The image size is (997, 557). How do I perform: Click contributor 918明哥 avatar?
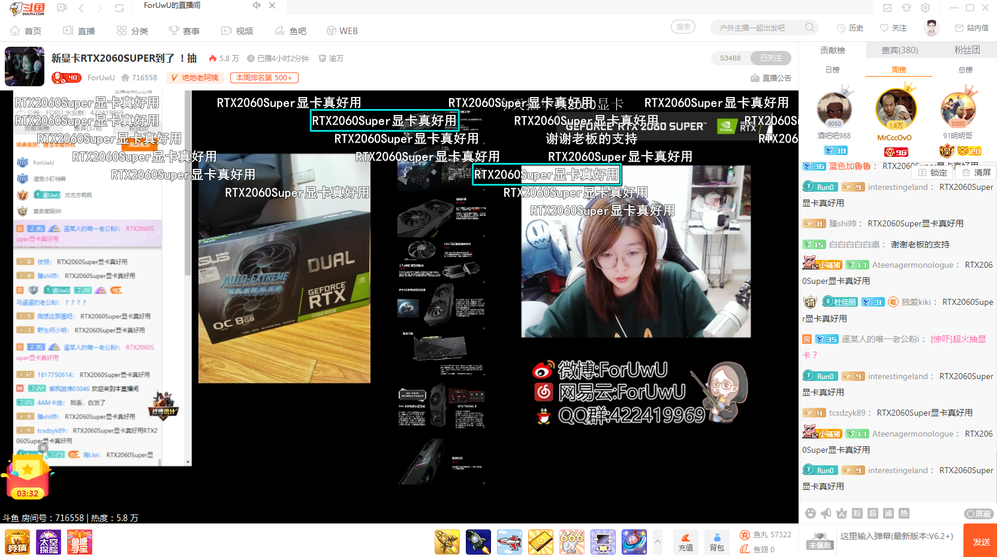[957, 110]
